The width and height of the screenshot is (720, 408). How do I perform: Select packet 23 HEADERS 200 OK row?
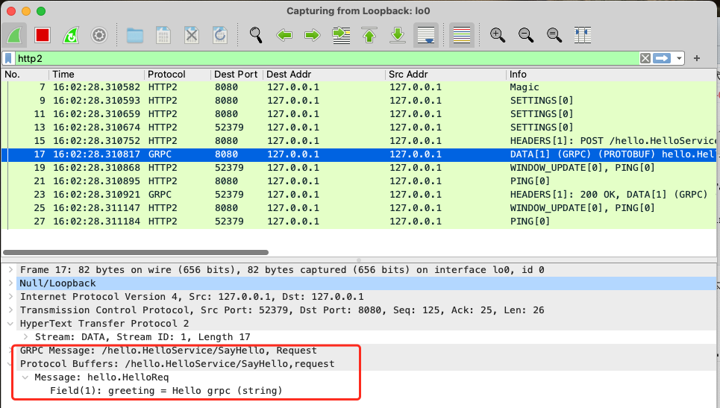358,195
